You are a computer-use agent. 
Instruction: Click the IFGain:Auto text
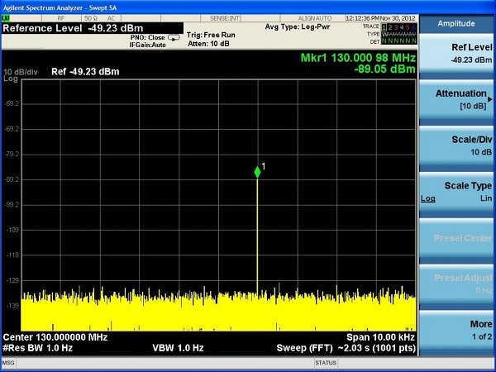(x=147, y=45)
